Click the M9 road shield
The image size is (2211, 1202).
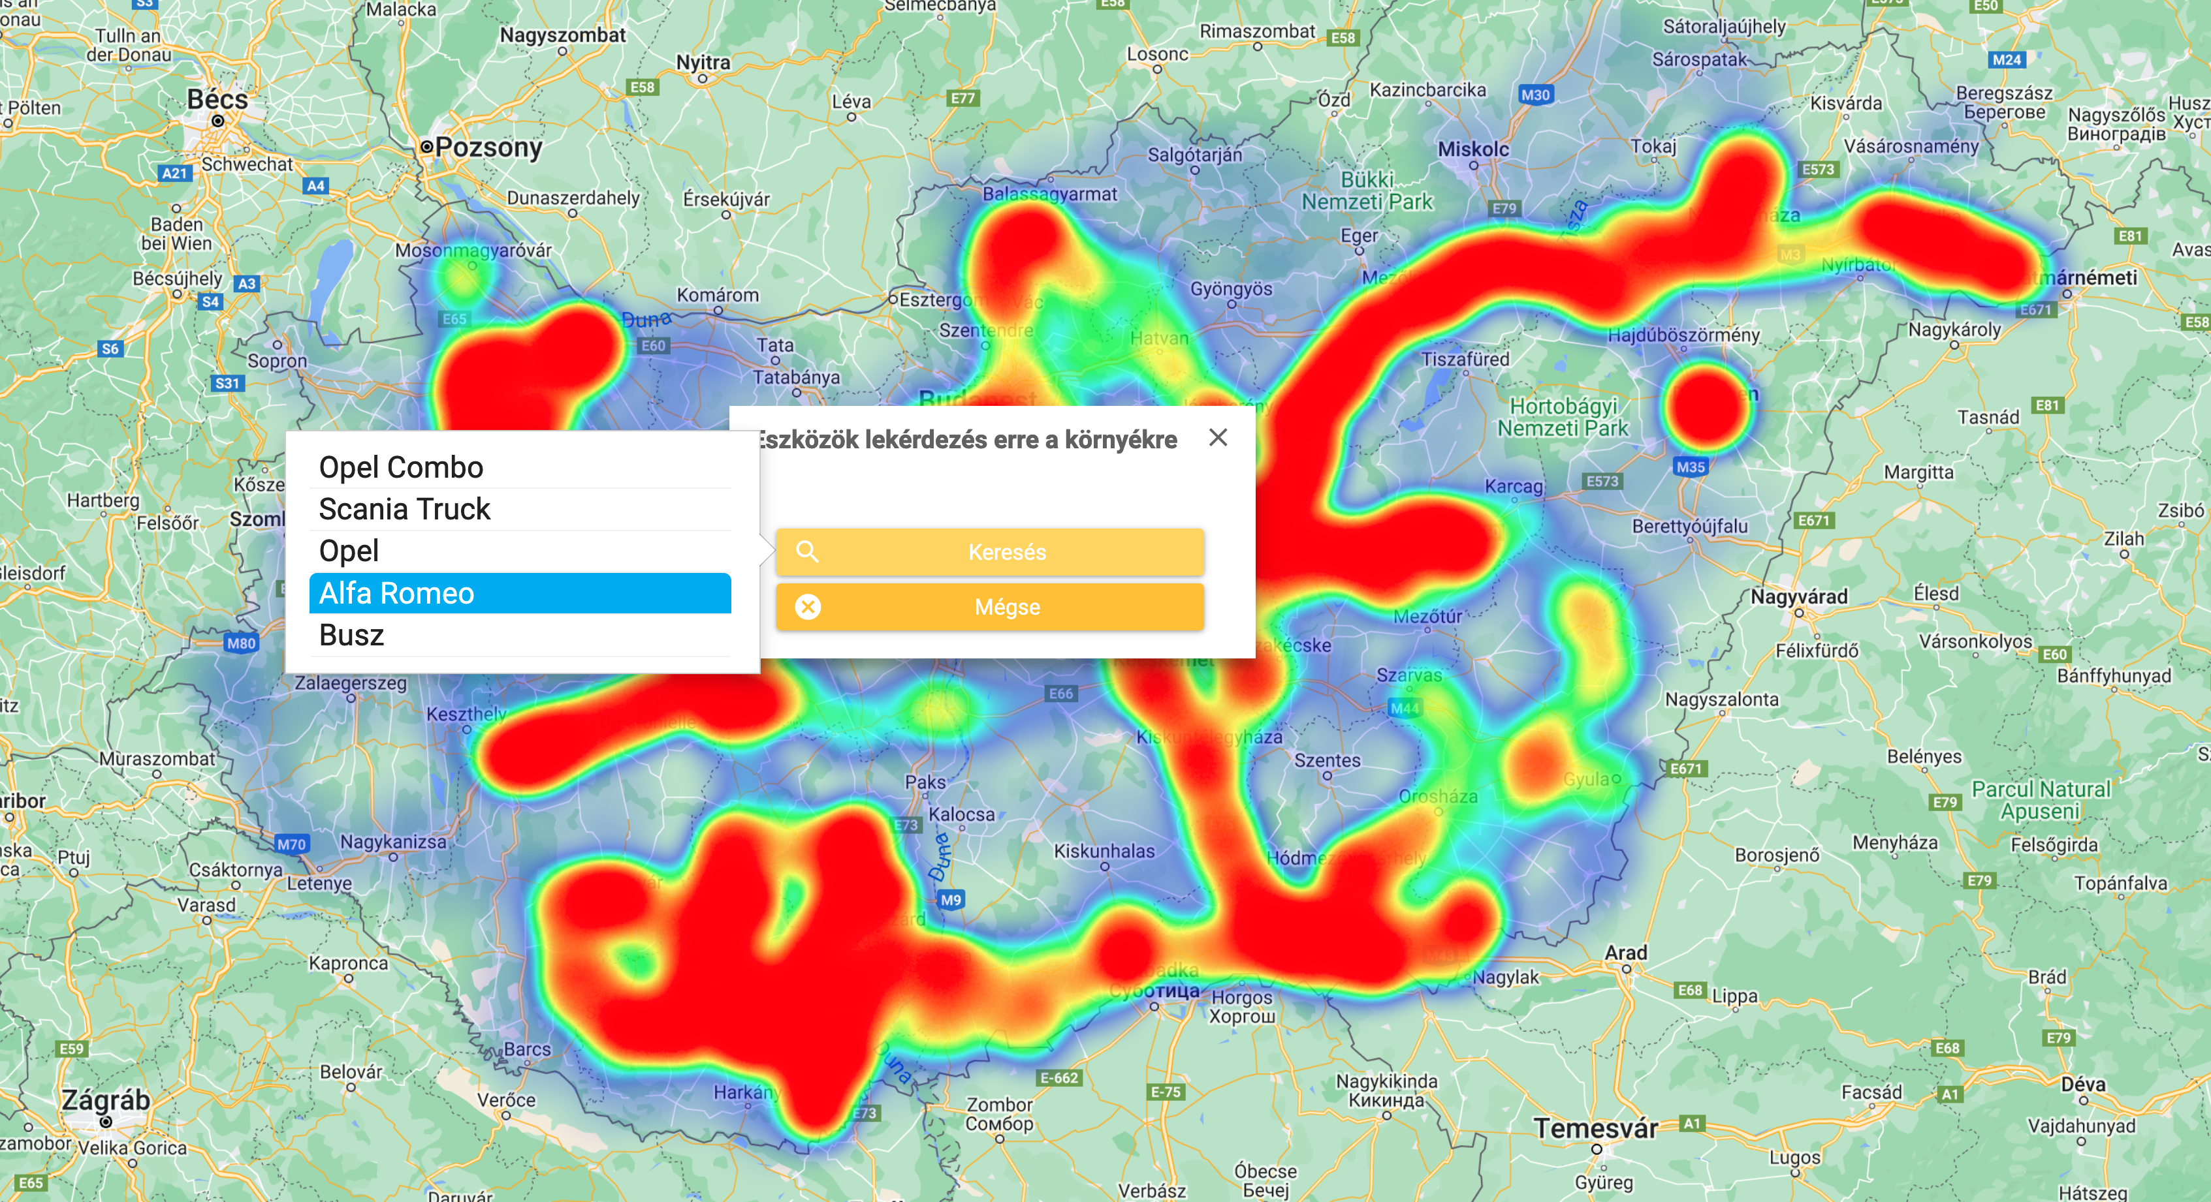(x=951, y=900)
